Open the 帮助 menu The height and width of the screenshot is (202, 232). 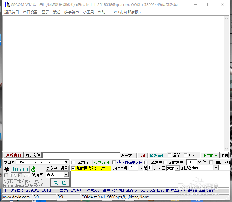[x=102, y=12]
